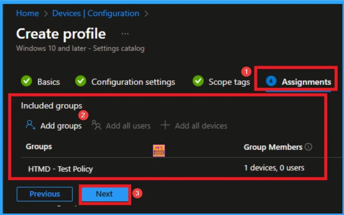Click the green checkmark on Scope tags
The height and width of the screenshot is (215, 344).
coord(198,81)
